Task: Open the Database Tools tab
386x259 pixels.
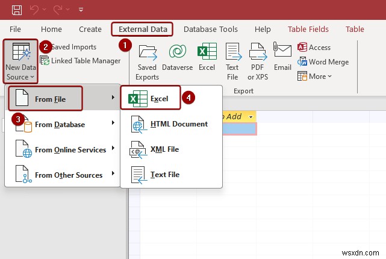Action: pos(211,30)
